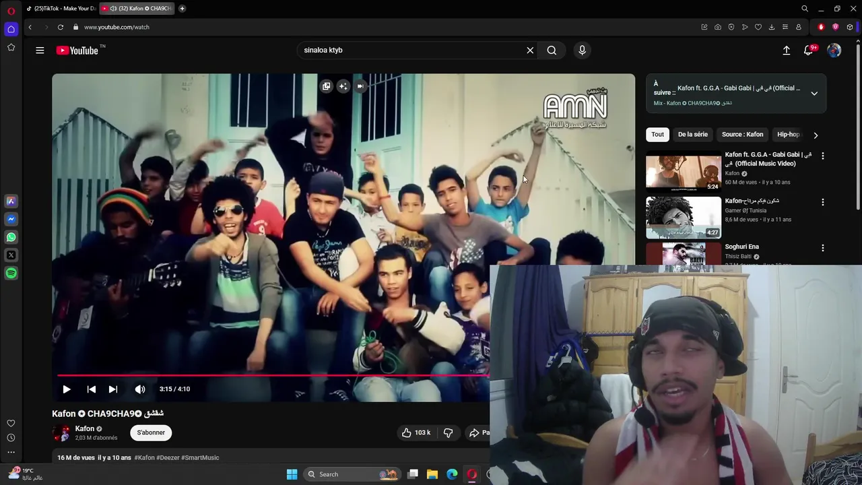The width and height of the screenshot is (862, 485).
Task: Open Opera sidebar home workspace
Action: [11, 29]
